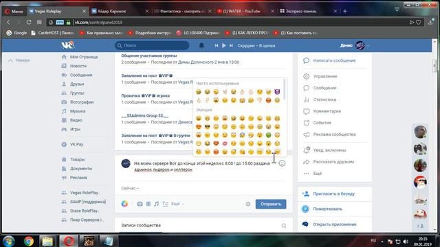Switch to Айдар Каримов tab
The height and width of the screenshot is (247, 440).
pyautogui.click(x=119, y=11)
